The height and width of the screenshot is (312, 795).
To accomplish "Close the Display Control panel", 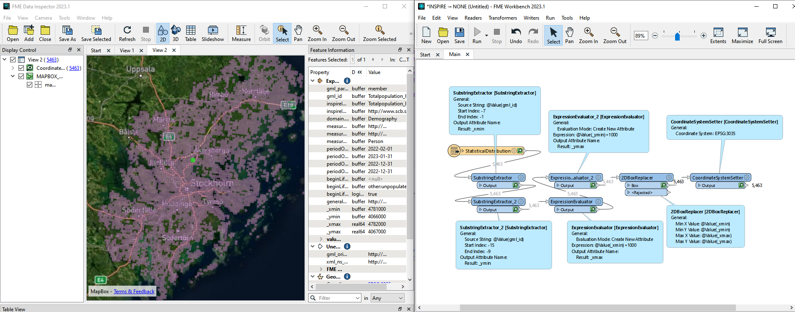I will tap(78, 50).
